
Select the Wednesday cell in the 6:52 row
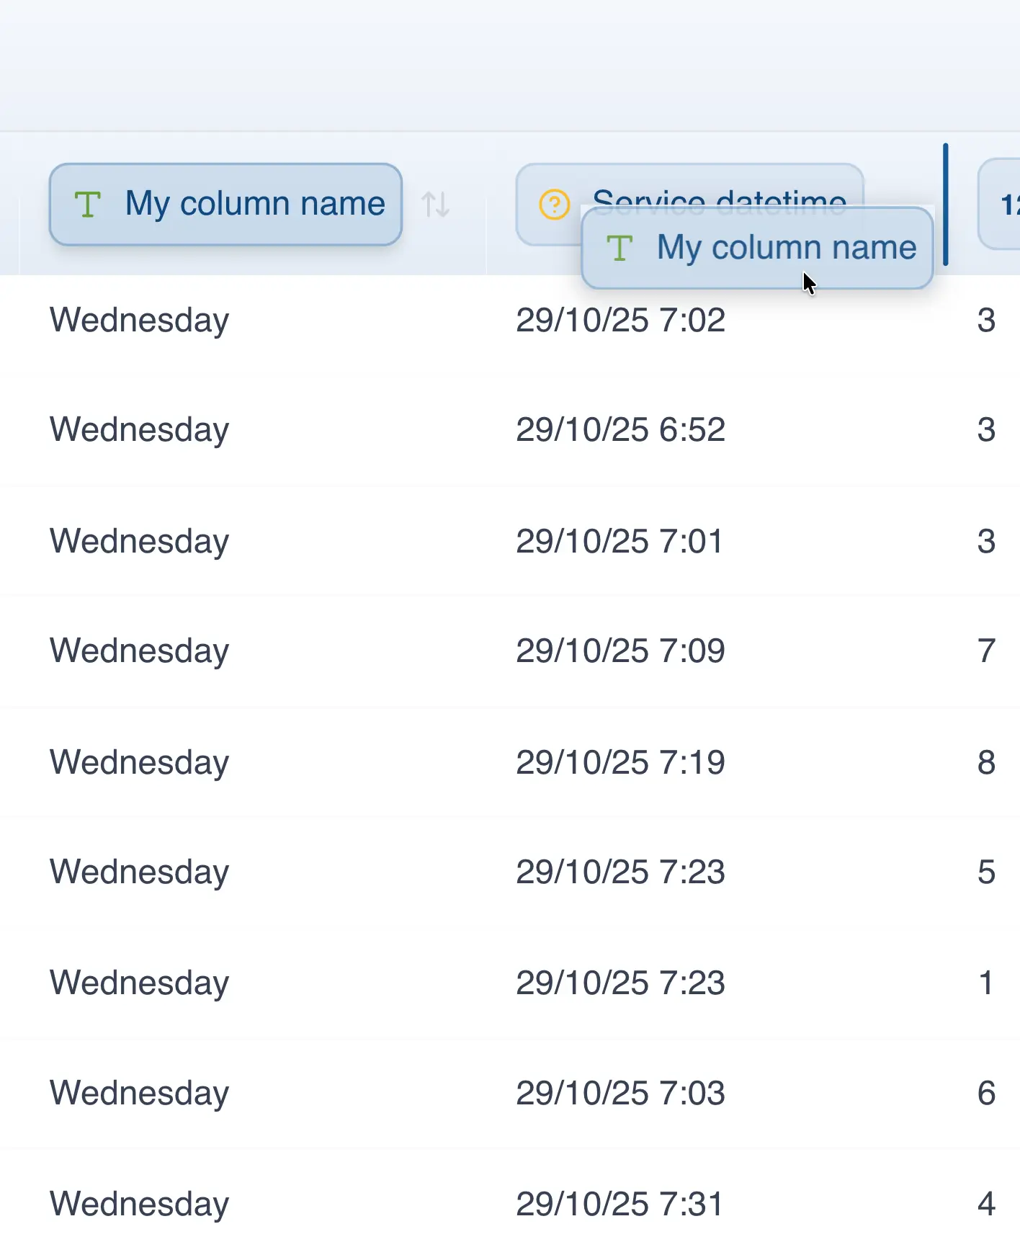(139, 430)
